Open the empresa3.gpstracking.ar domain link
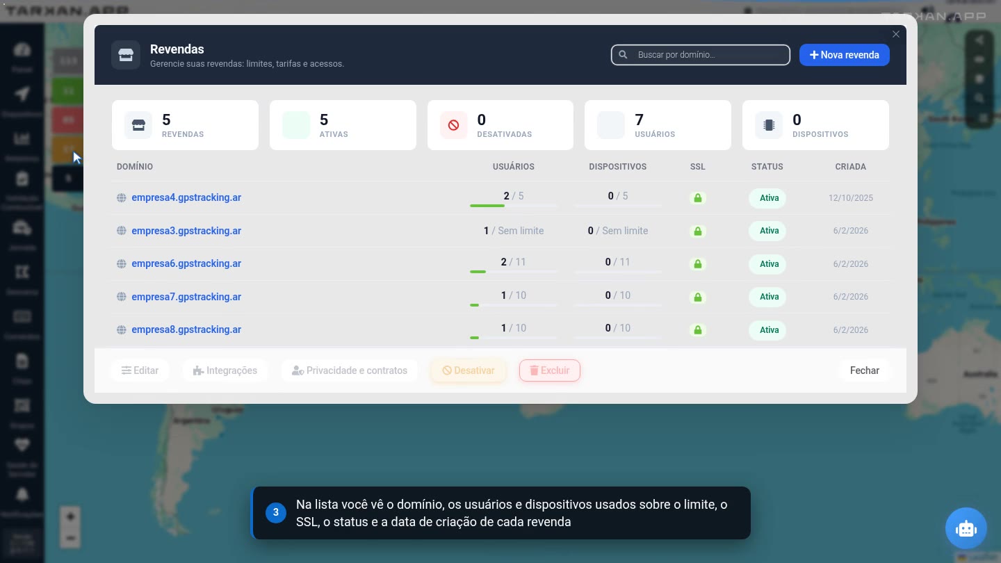Screen dimensions: 1001x563 tap(186, 231)
